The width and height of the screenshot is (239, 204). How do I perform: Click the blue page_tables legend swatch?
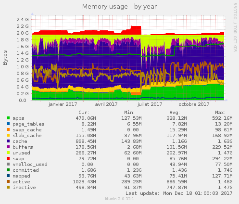(8, 124)
